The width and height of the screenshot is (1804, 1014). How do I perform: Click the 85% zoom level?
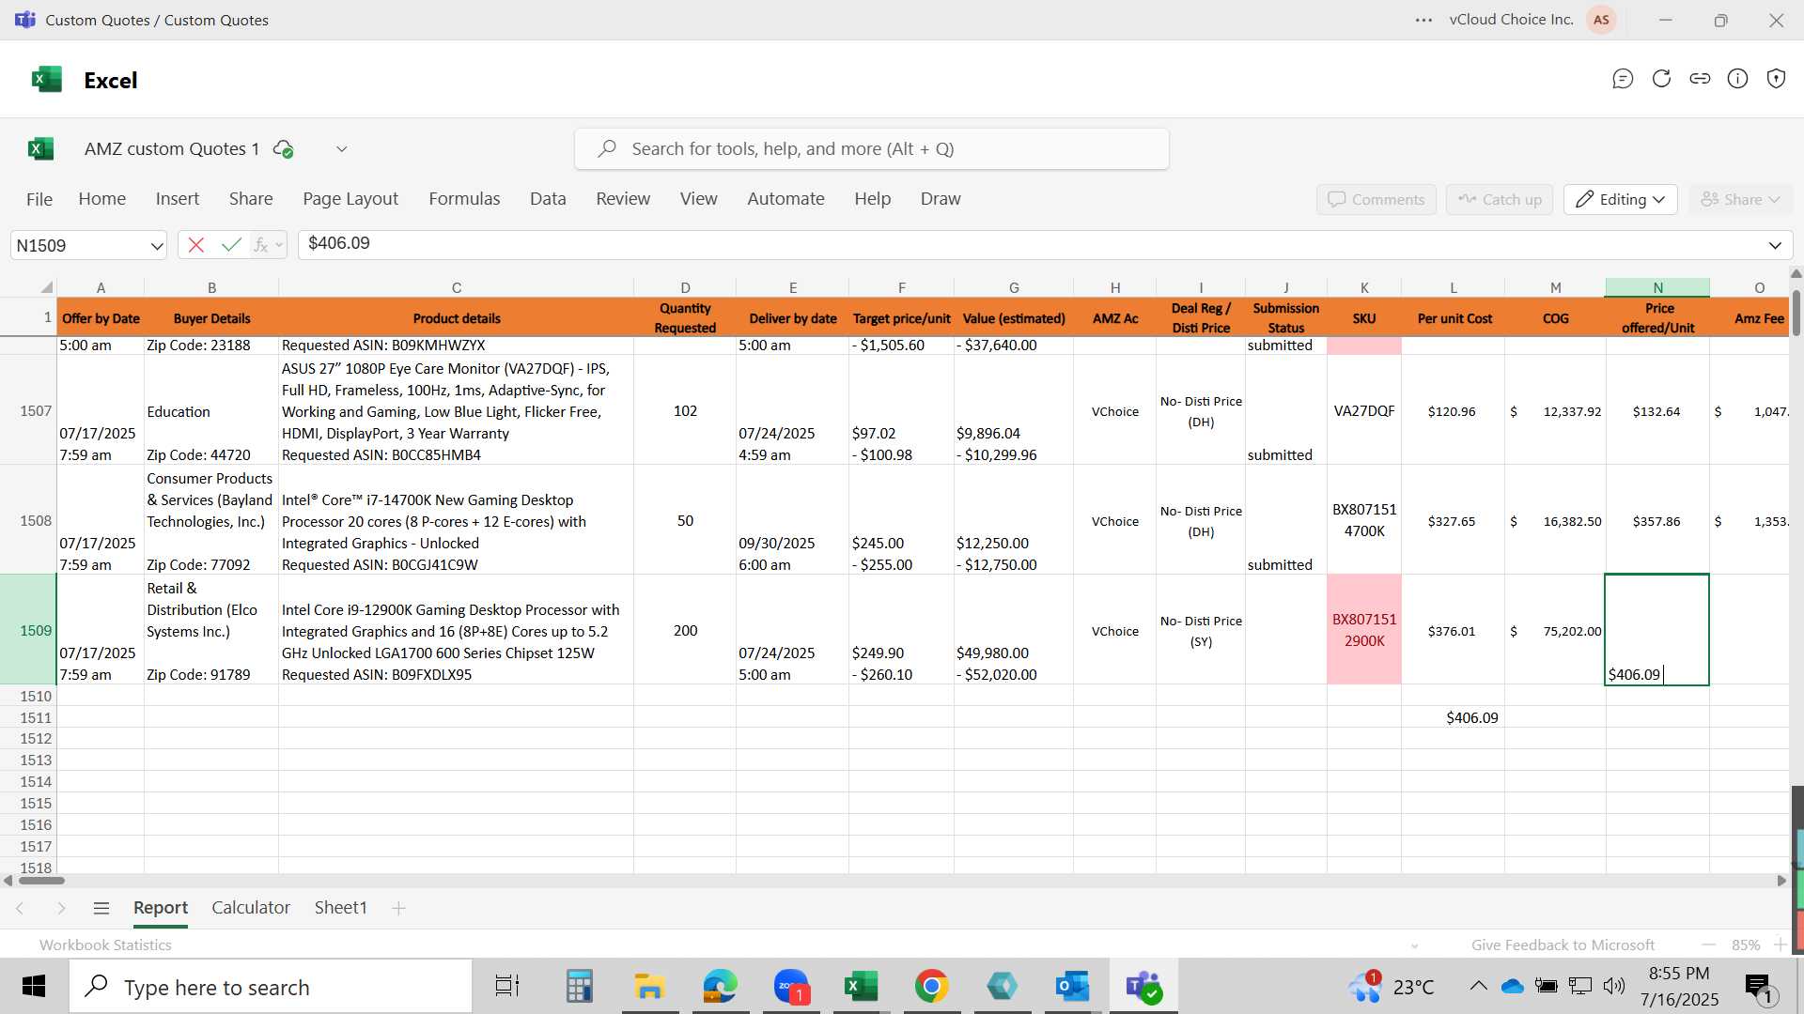point(1746,945)
